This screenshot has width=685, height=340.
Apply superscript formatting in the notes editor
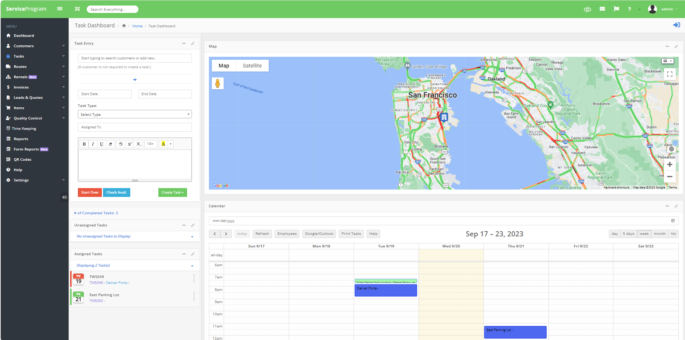130,144
